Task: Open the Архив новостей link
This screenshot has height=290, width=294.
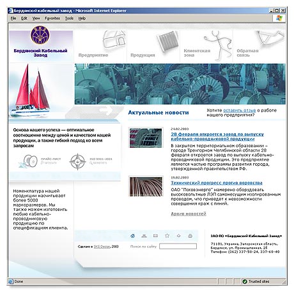Action: tap(189, 214)
